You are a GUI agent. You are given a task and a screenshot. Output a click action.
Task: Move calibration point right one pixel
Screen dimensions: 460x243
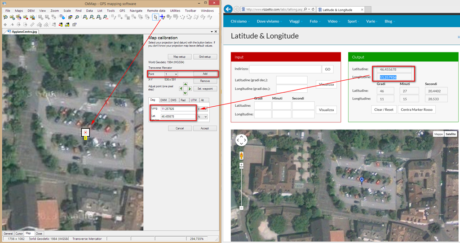(x=190, y=89)
